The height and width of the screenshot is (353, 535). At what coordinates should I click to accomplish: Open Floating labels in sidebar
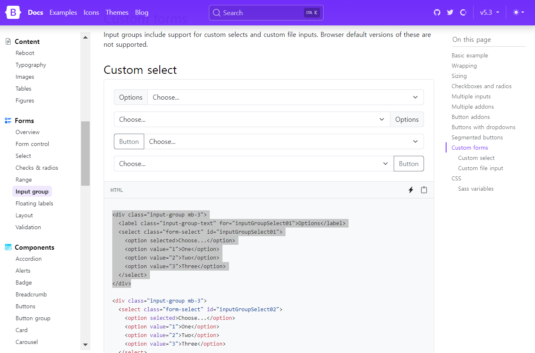34,203
